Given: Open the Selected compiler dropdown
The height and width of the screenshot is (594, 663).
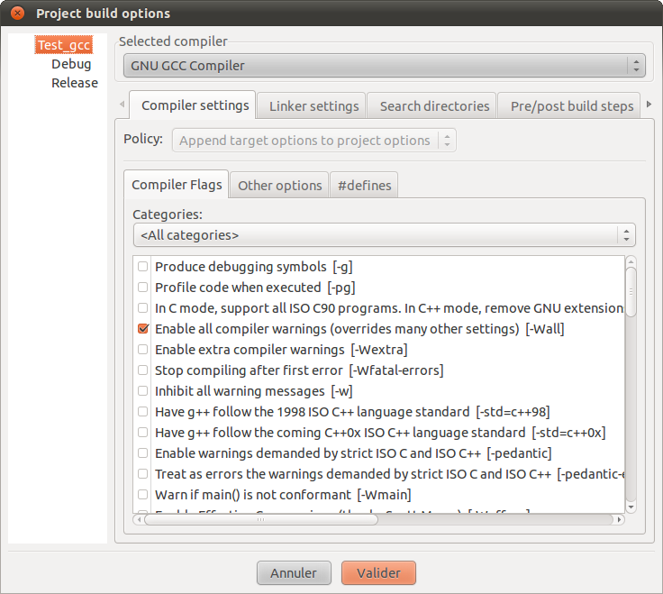Looking at the screenshot, I should 384,66.
